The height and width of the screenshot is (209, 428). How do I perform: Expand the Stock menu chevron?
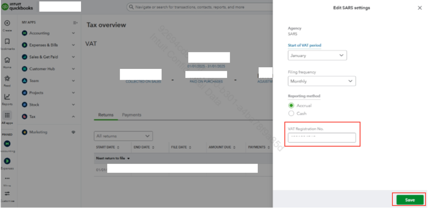[73, 104]
